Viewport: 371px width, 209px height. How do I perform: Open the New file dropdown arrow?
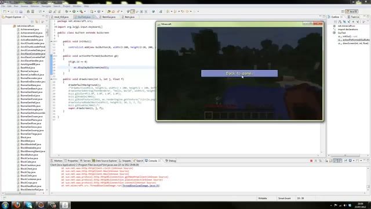click(8, 12)
